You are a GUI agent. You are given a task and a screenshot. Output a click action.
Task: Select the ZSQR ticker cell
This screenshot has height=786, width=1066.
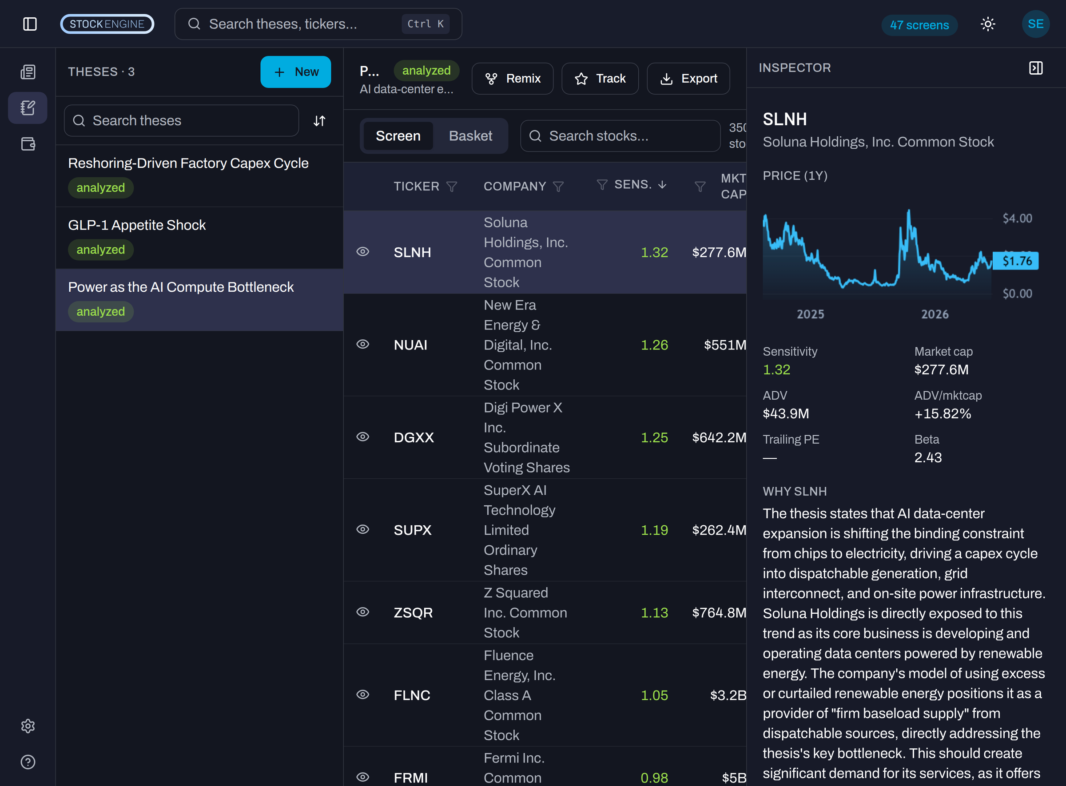pyautogui.click(x=413, y=612)
